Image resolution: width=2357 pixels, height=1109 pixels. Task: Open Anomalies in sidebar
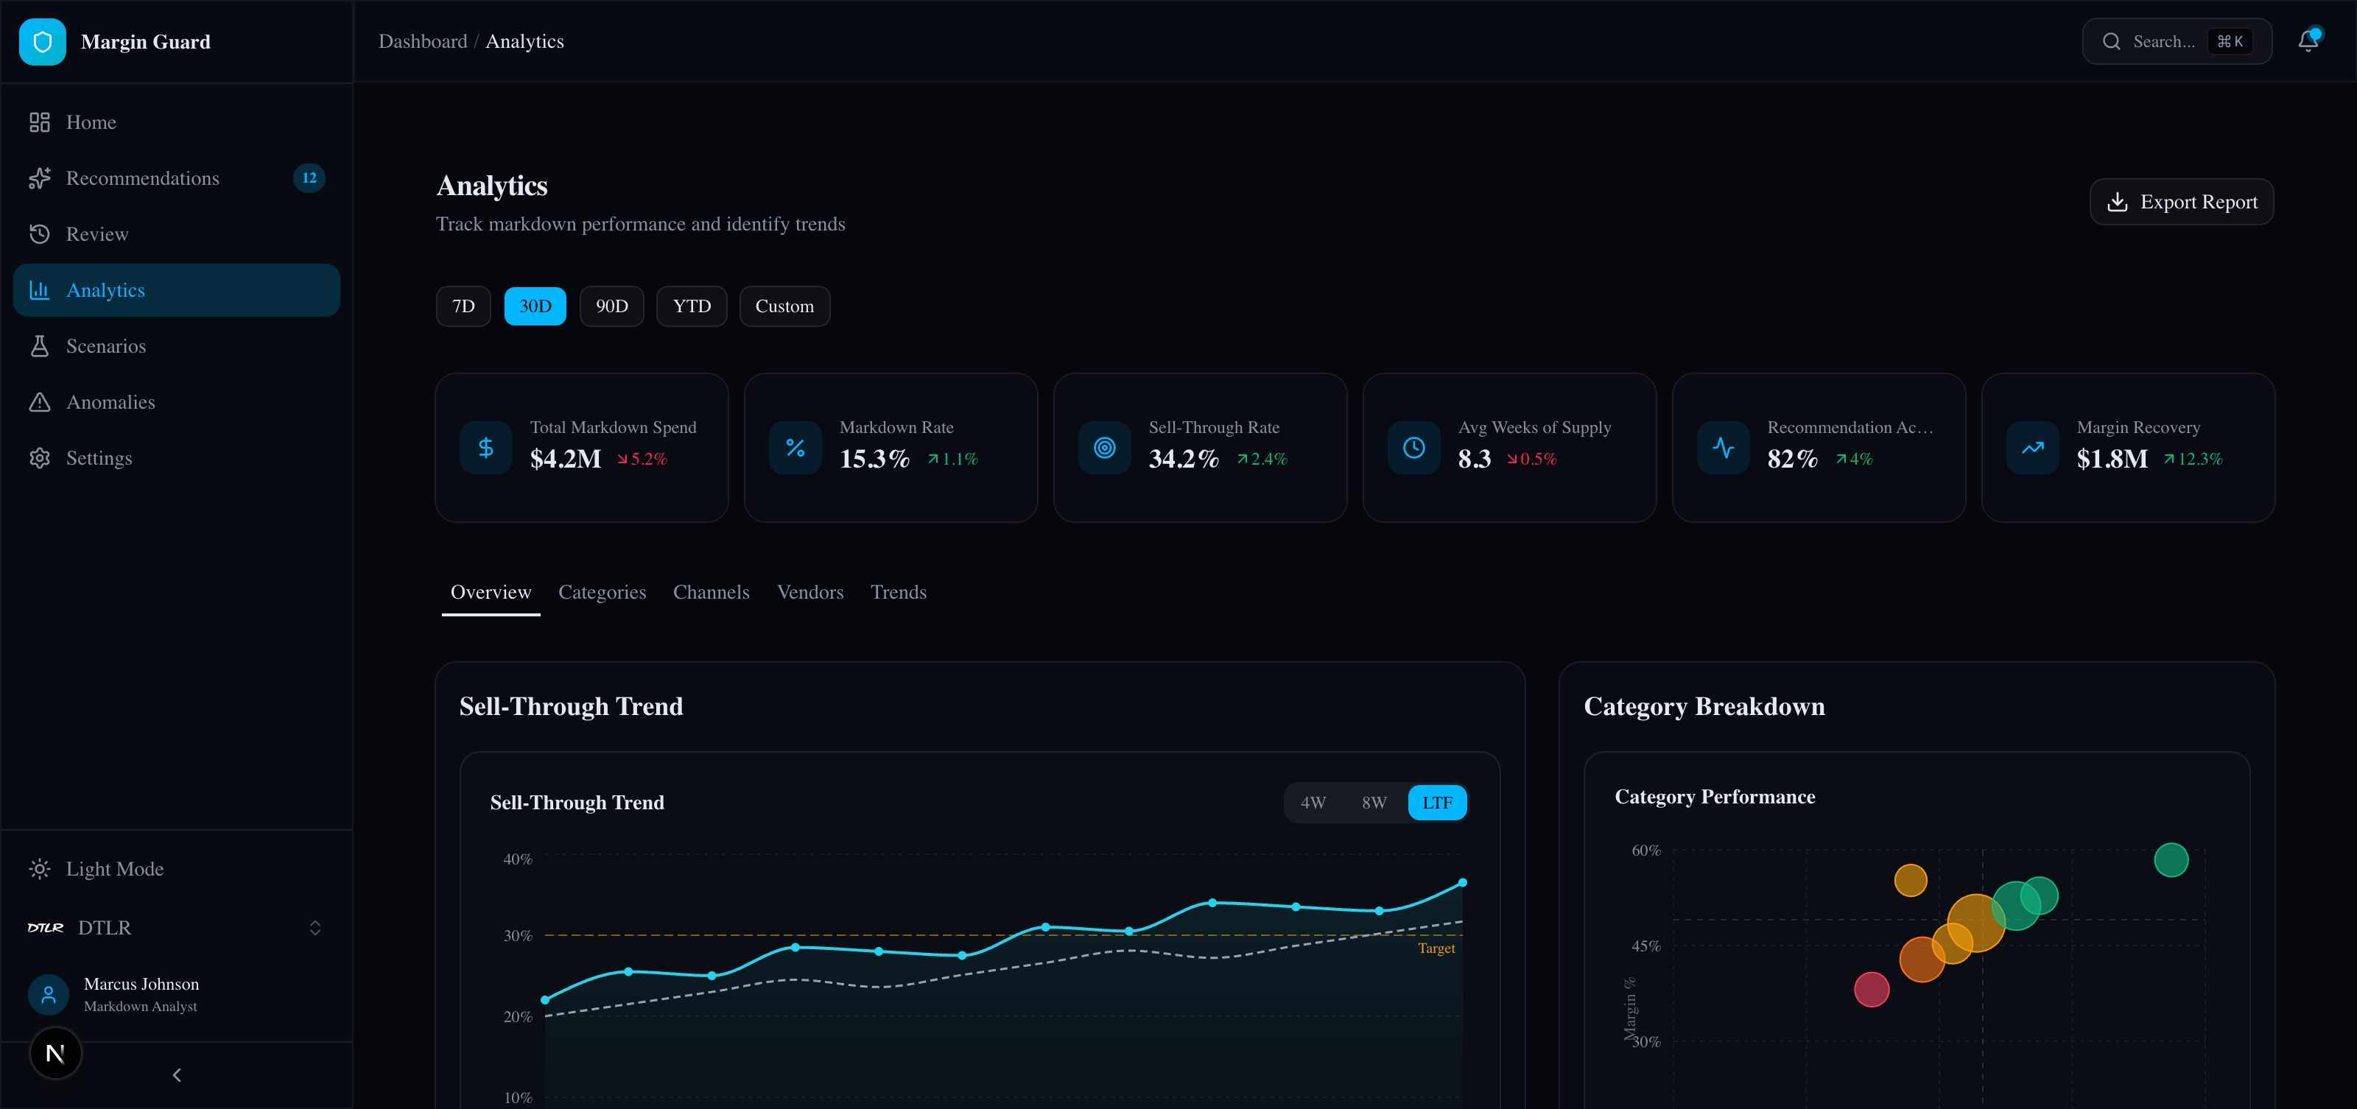point(177,401)
